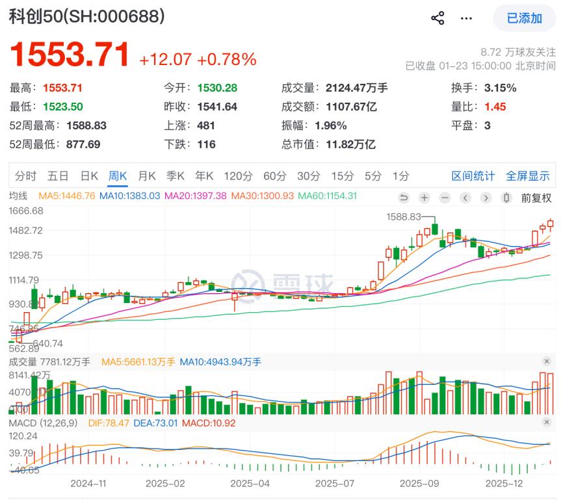Open the 前复权 adjustment dropdown
The image size is (563, 500).
pos(536,198)
